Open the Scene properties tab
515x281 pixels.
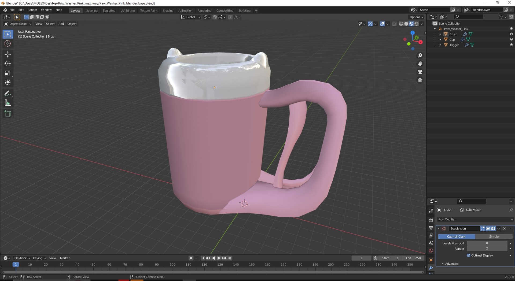[x=431, y=243]
